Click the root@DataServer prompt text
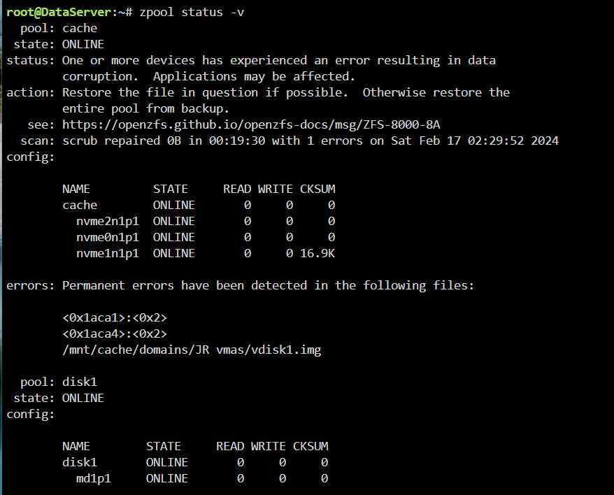Image resolution: width=614 pixels, height=495 pixels. pos(59,12)
